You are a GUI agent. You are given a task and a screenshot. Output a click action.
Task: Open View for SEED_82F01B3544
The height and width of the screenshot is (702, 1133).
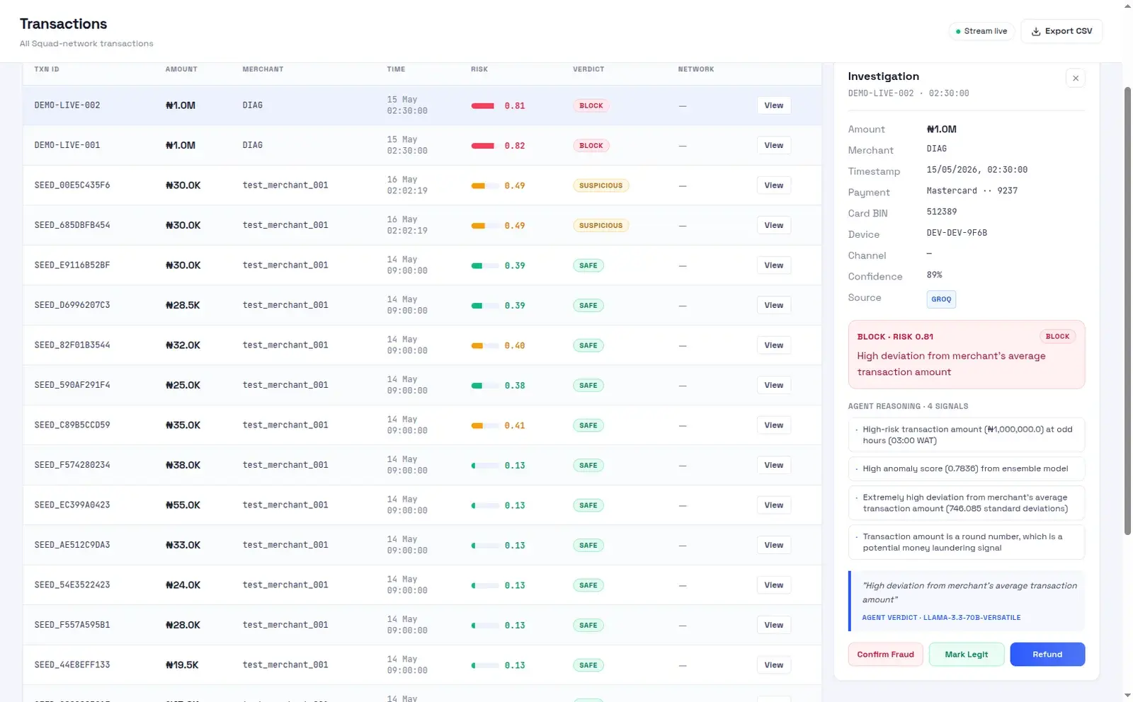coord(773,345)
